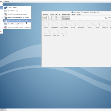
Task: Launch OpenOffice.org from the menu
Action: [x=17, y=11]
